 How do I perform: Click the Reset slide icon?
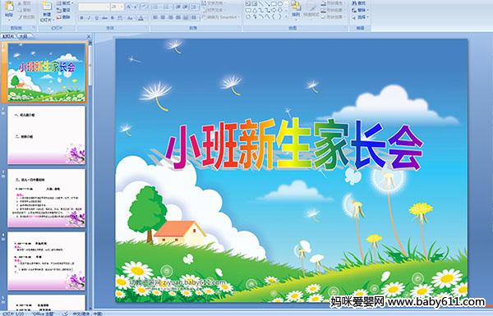point(59,11)
